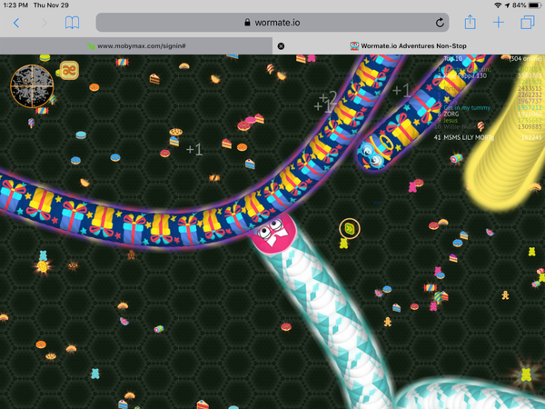Click the score 162245
This screenshot has height=409, width=545.
[x=531, y=138]
